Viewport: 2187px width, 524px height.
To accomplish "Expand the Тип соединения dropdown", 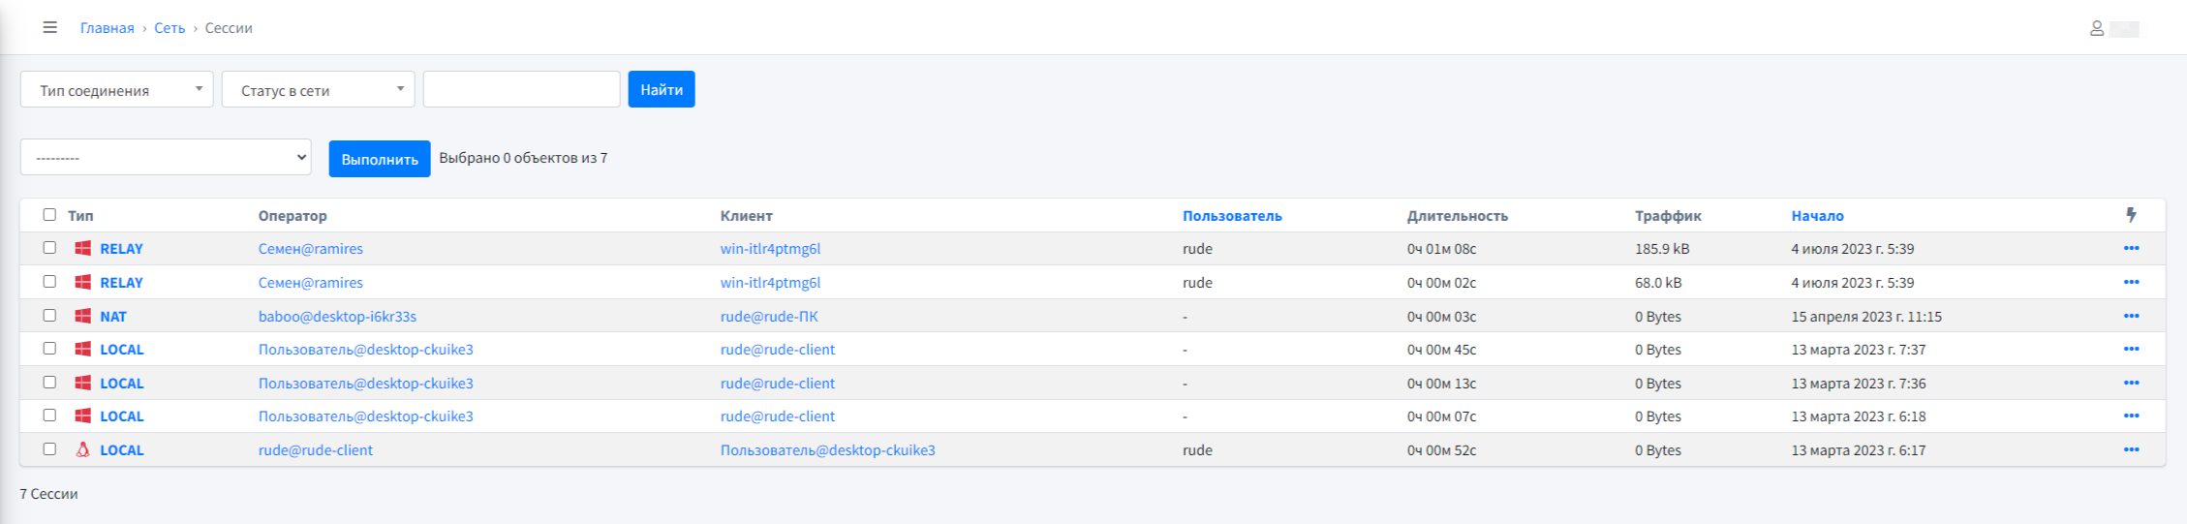I will [116, 89].
